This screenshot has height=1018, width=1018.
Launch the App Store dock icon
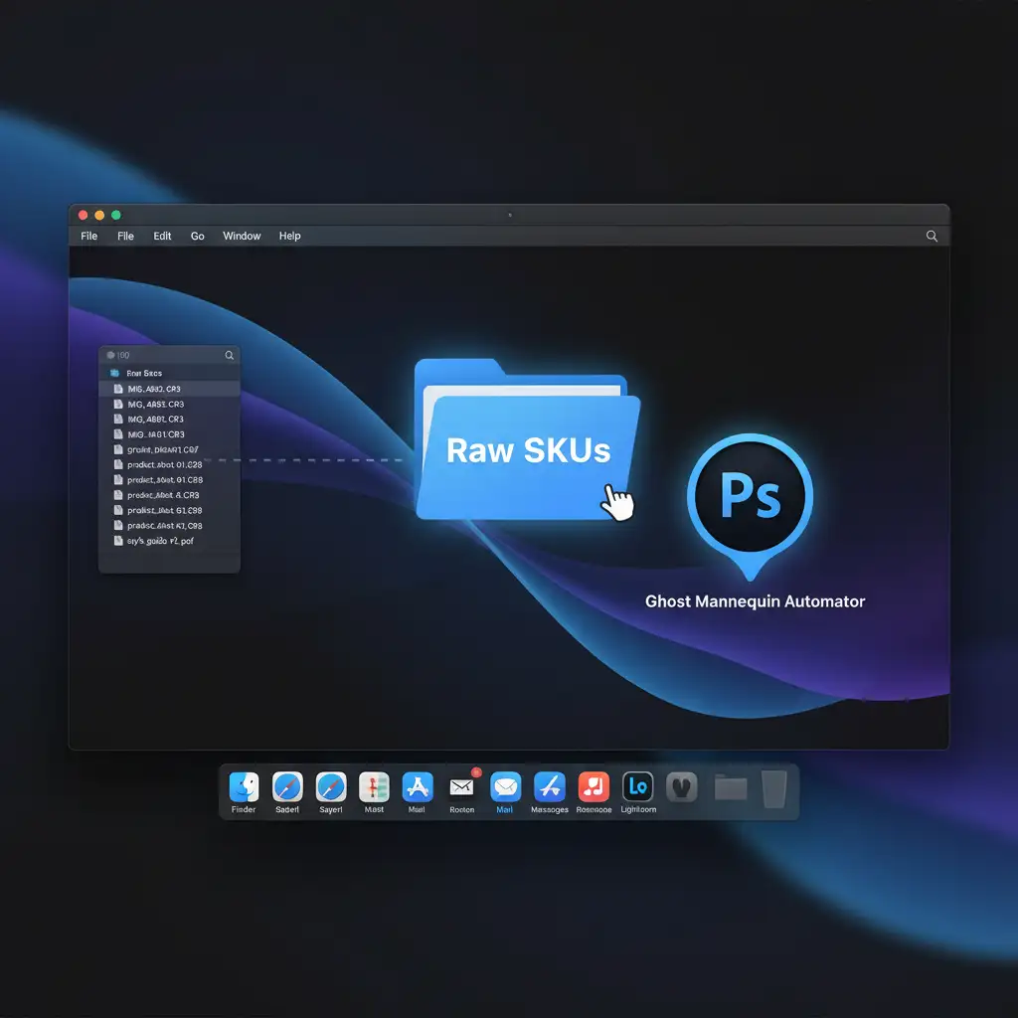tap(417, 787)
